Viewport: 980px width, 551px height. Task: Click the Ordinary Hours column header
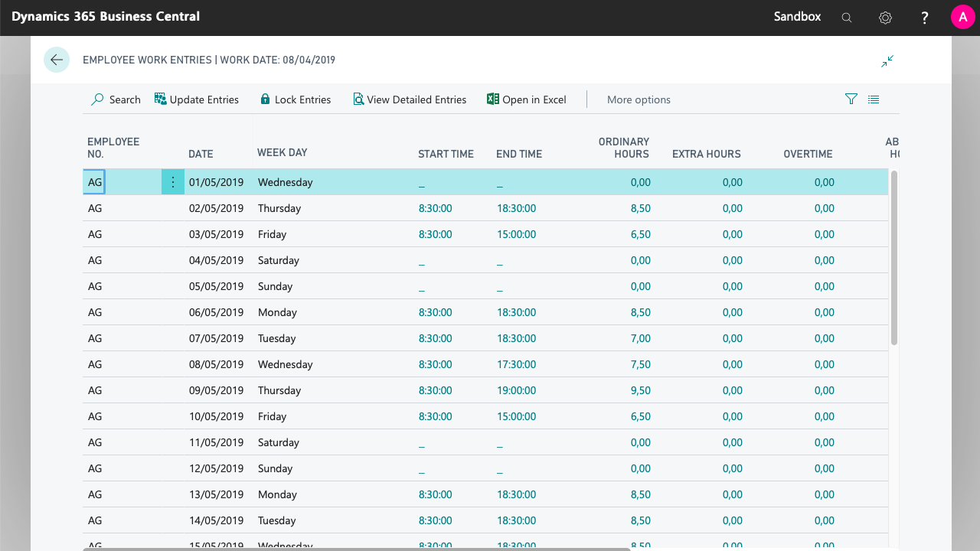pyautogui.click(x=623, y=148)
